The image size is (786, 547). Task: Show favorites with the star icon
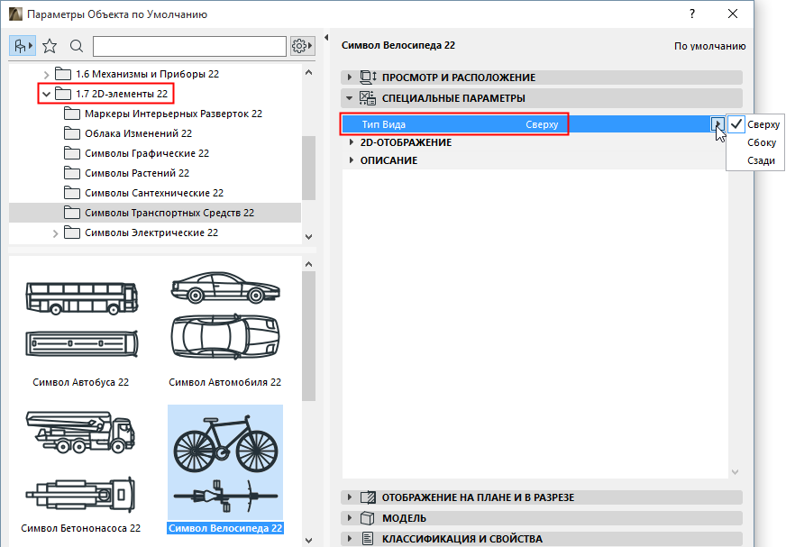[50, 47]
